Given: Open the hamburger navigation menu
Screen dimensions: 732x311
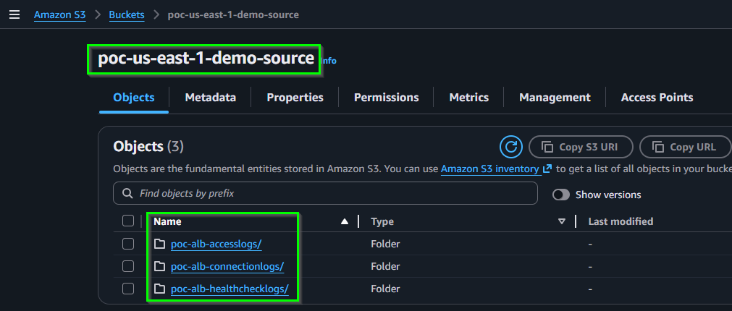Looking at the screenshot, I should (14, 15).
